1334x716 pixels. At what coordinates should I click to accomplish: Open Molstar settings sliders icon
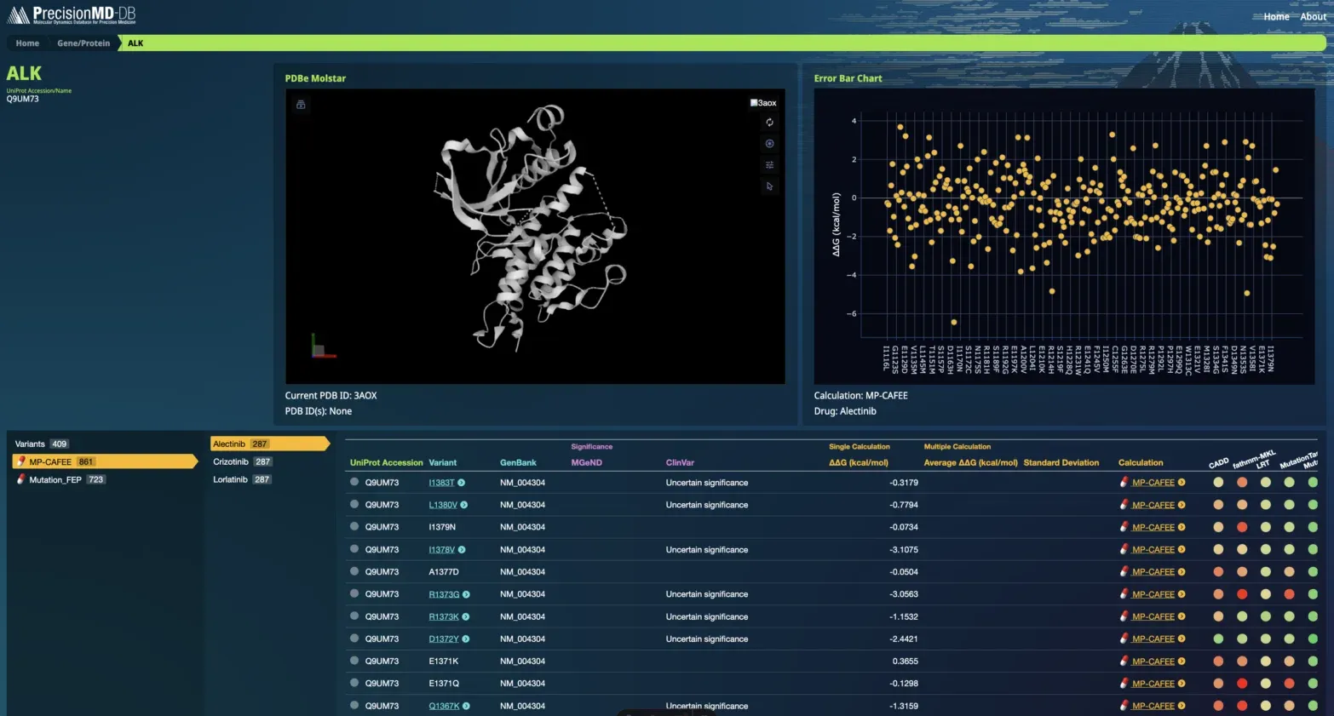[x=769, y=165]
